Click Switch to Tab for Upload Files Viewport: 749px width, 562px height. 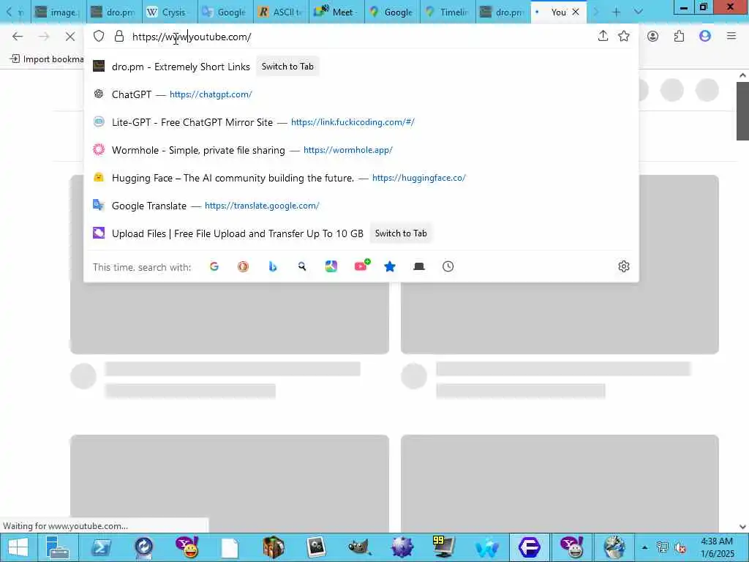401,233
